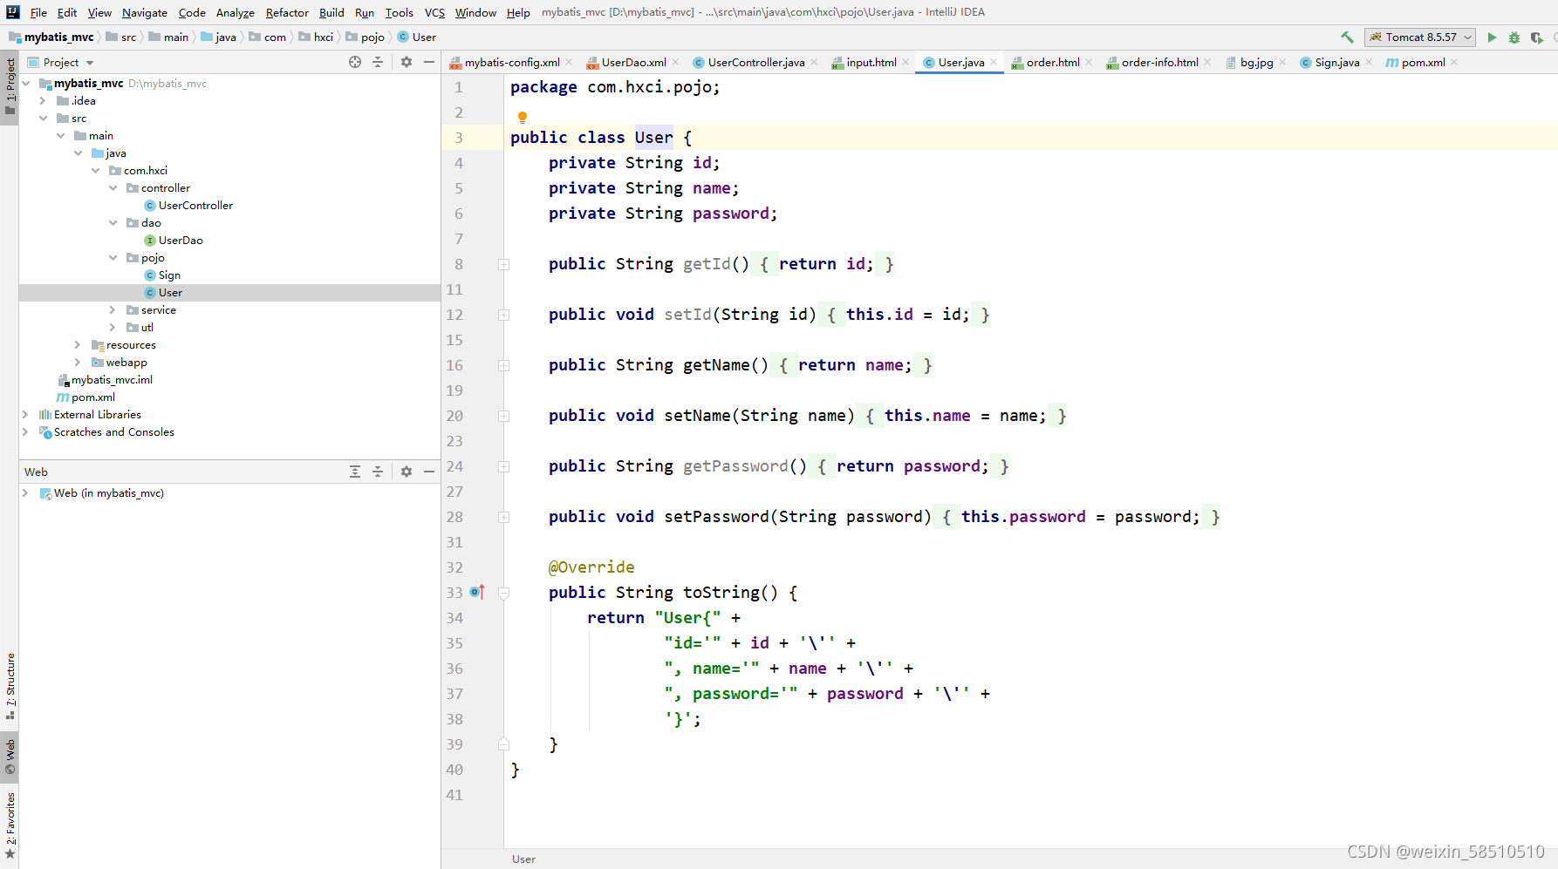The image size is (1558, 869).
Task: Collapse the pojo package node
Action: coord(113,257)
